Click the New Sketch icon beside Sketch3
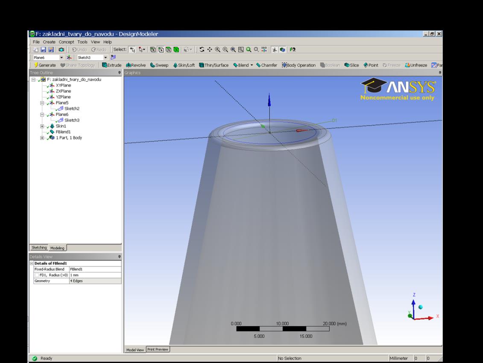The height and width of the screenshot is (363, 483). (x=113, y=57)
